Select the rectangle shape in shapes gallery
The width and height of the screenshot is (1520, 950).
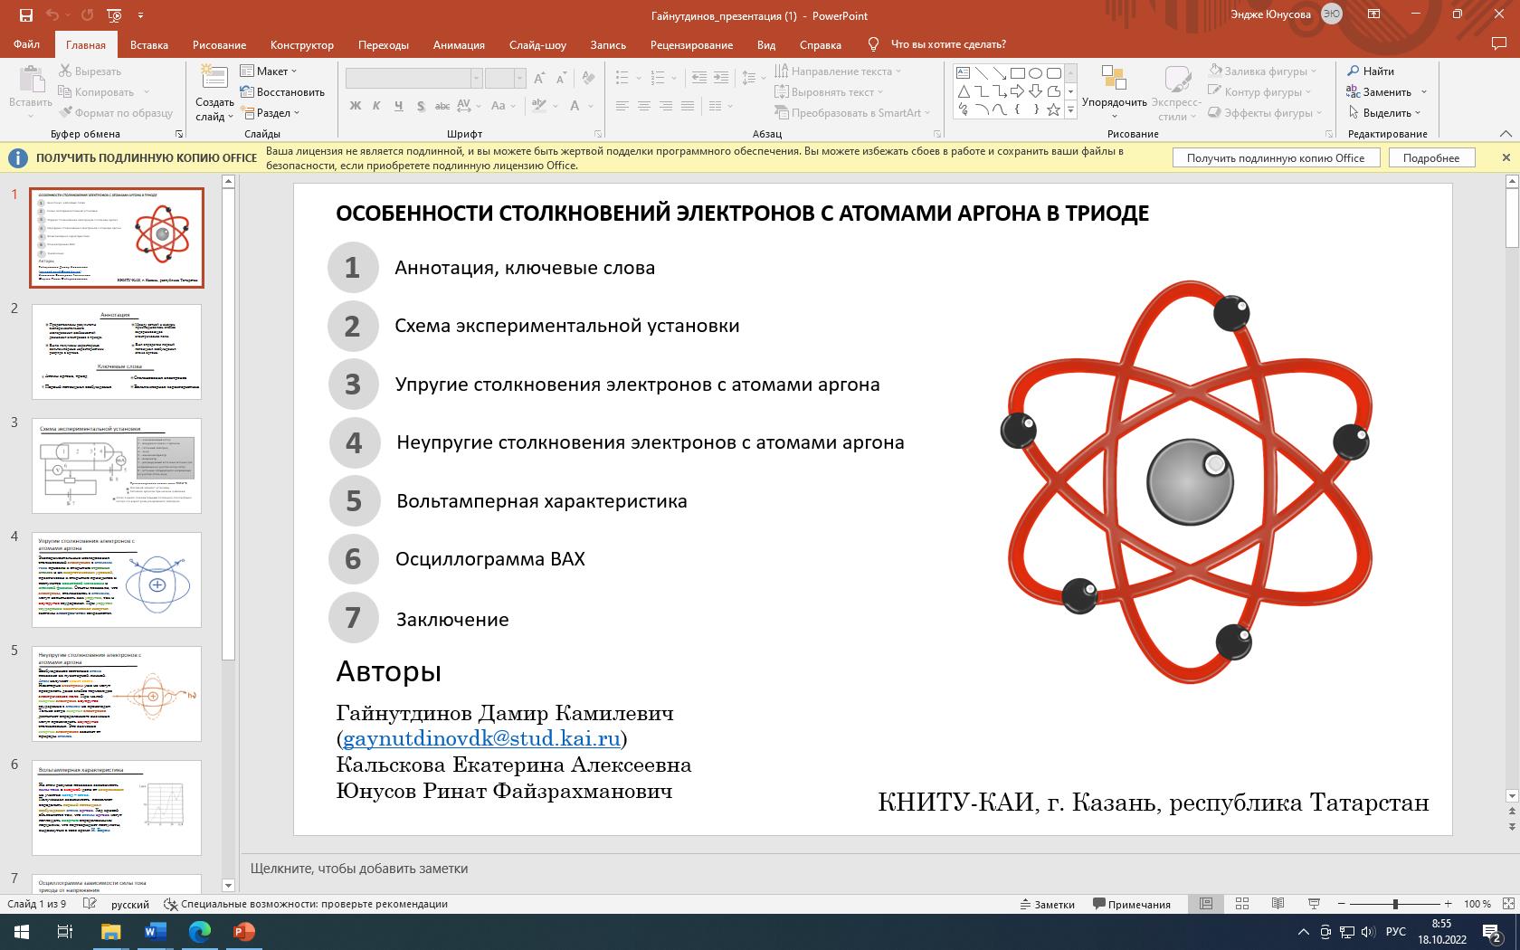[1017, 73]
